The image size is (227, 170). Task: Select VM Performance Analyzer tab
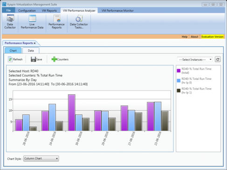(79, 11)
